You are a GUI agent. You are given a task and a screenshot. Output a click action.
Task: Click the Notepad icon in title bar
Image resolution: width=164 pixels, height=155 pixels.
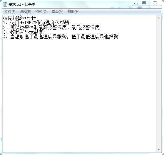coord(5,4)
